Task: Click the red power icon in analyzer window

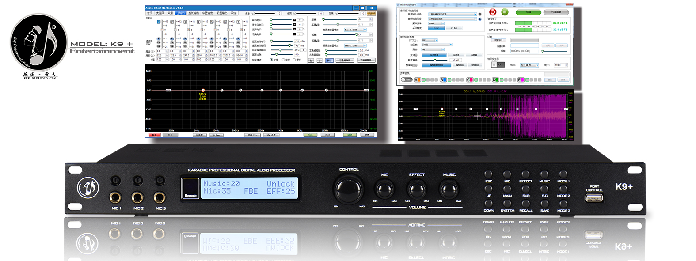Action: point(493,12)
